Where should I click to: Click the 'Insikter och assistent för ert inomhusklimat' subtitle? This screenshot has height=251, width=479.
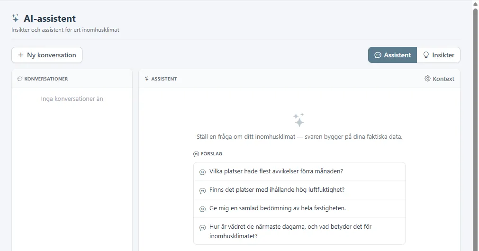[65, 30]
